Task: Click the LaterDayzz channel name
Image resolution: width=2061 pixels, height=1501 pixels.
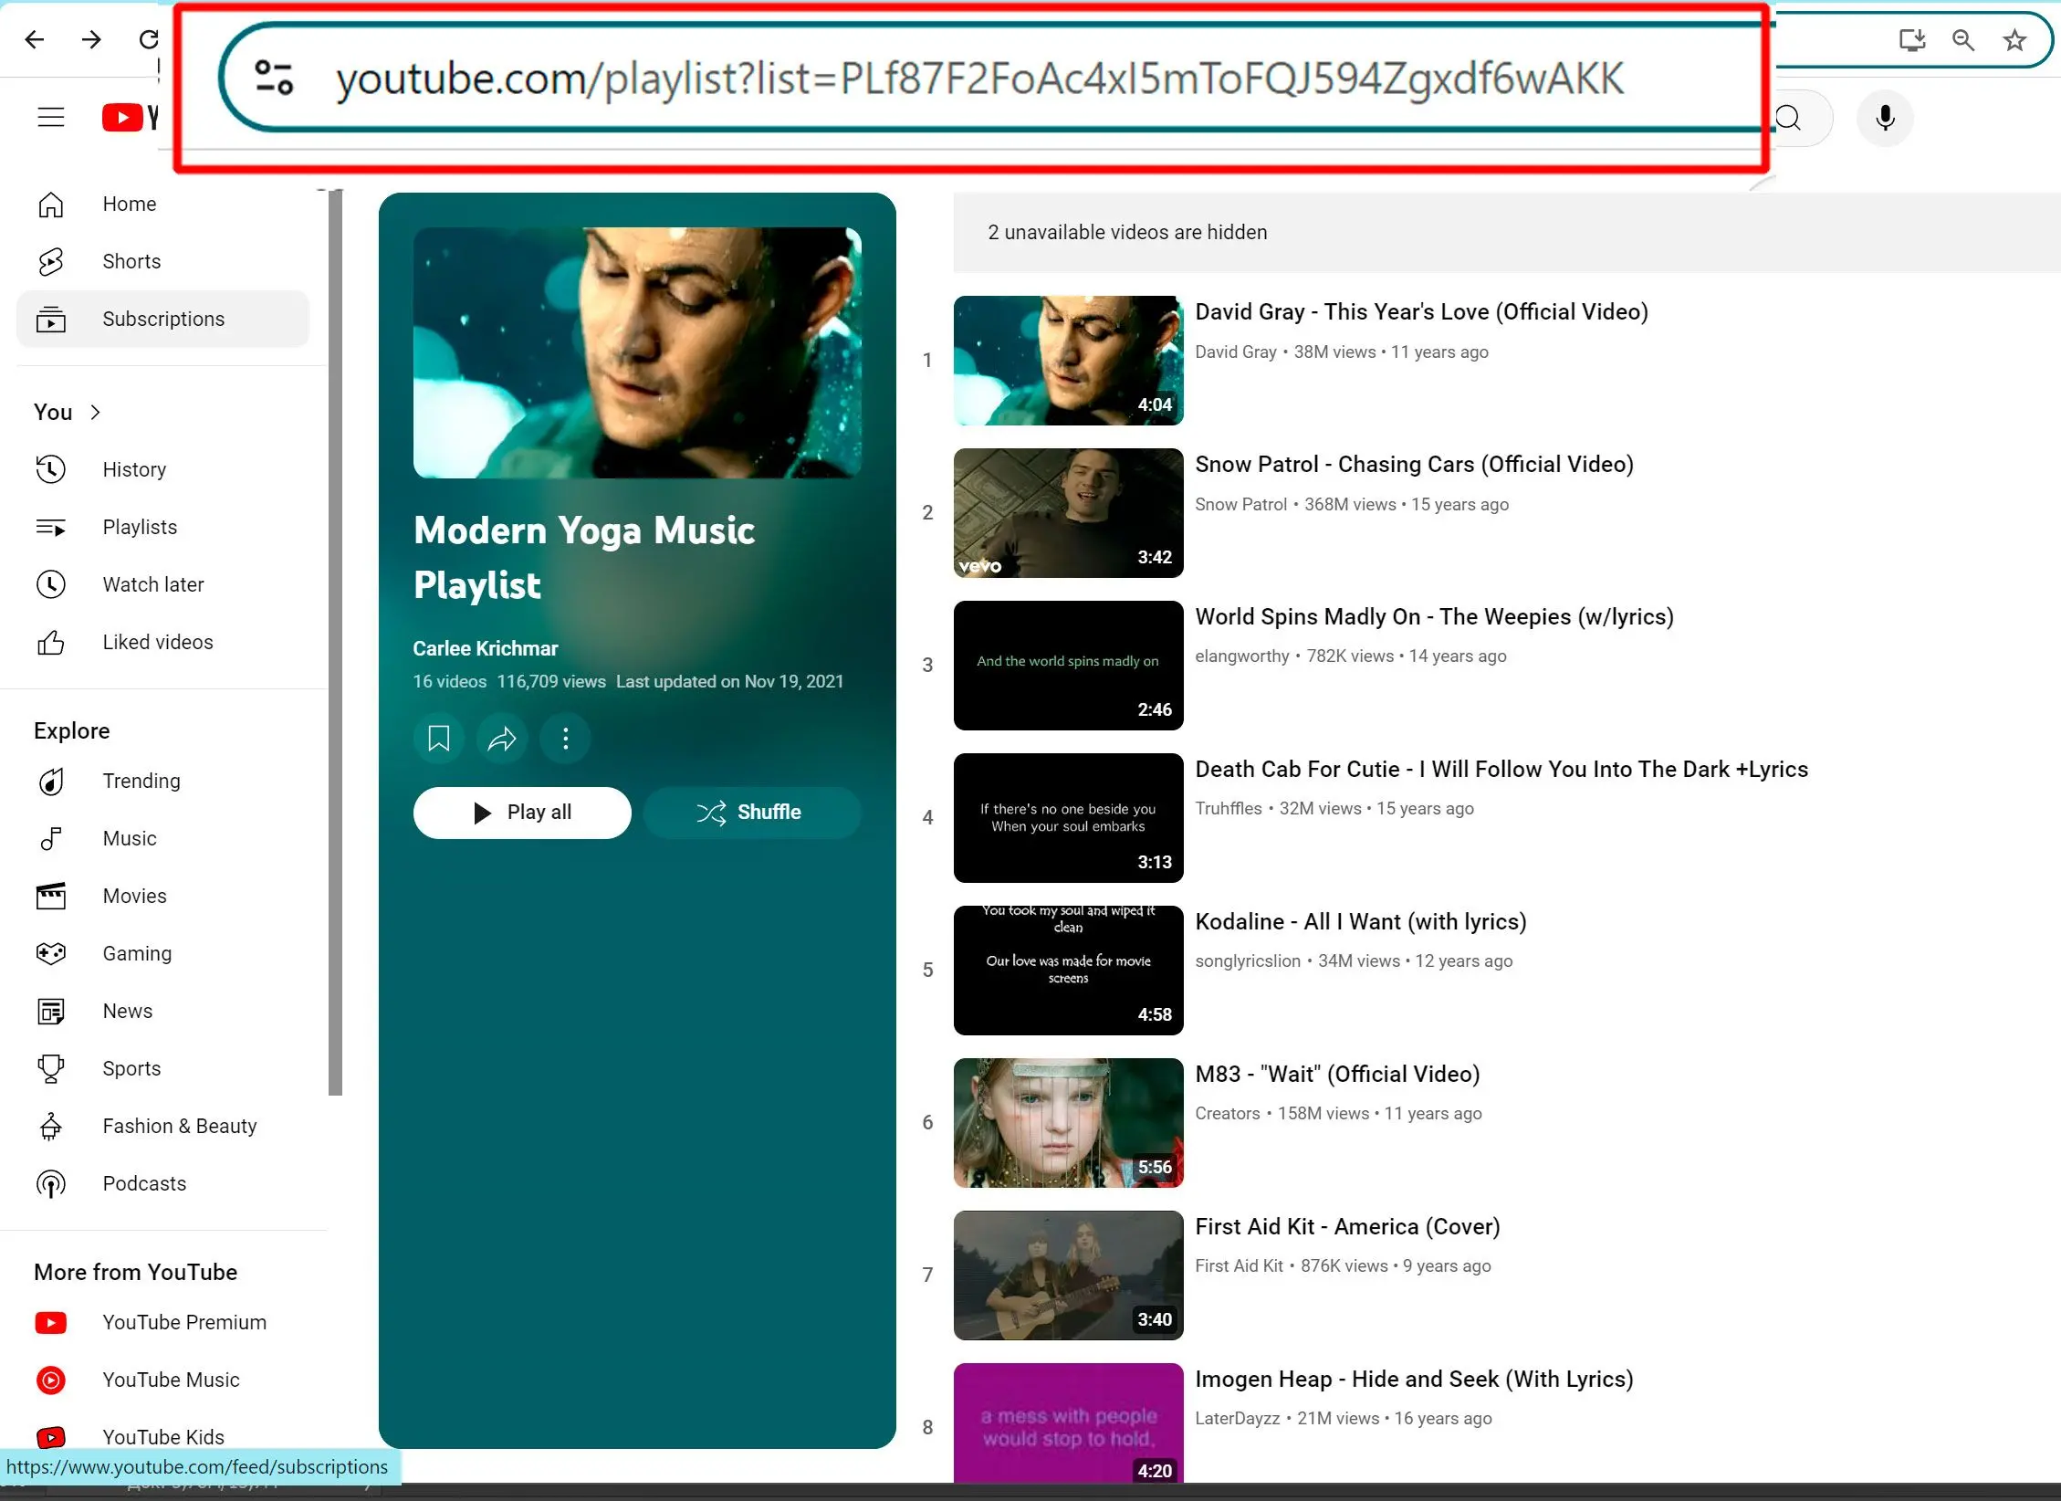Action: (1237, 1418)
